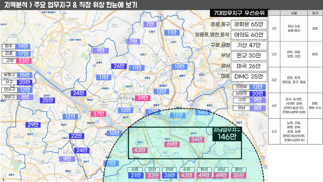
Task: Click the 강남업무지구 146만 label
Action: tap(227, 134)
